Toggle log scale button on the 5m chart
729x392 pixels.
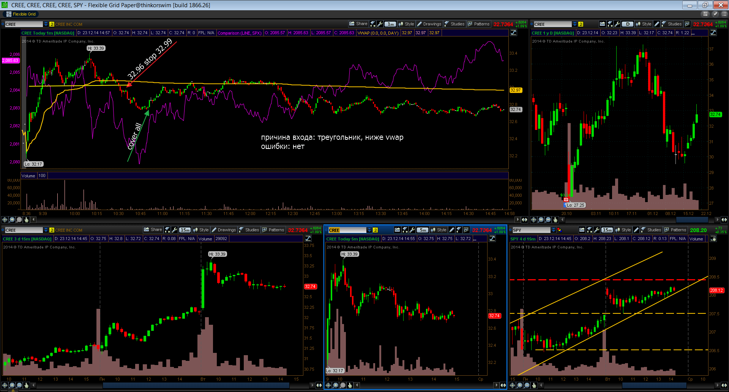pos(492,239)
